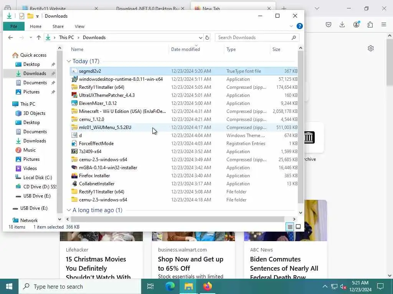This screenshot has height=294, width=393.
Task: Expand the ribbon chevron
Action: (291, 26)
